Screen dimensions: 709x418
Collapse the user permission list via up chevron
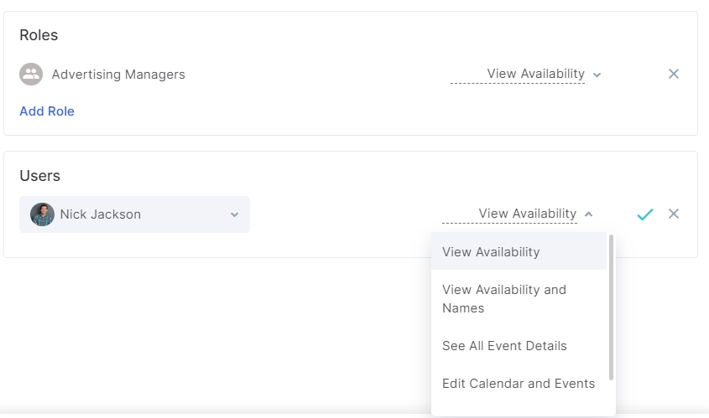pos(588,214)
